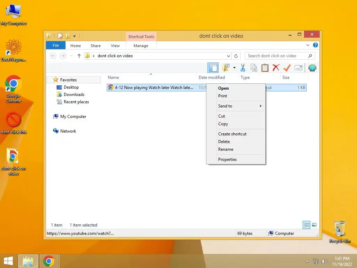Click the explorer Forward arrow button

(63, 56)
